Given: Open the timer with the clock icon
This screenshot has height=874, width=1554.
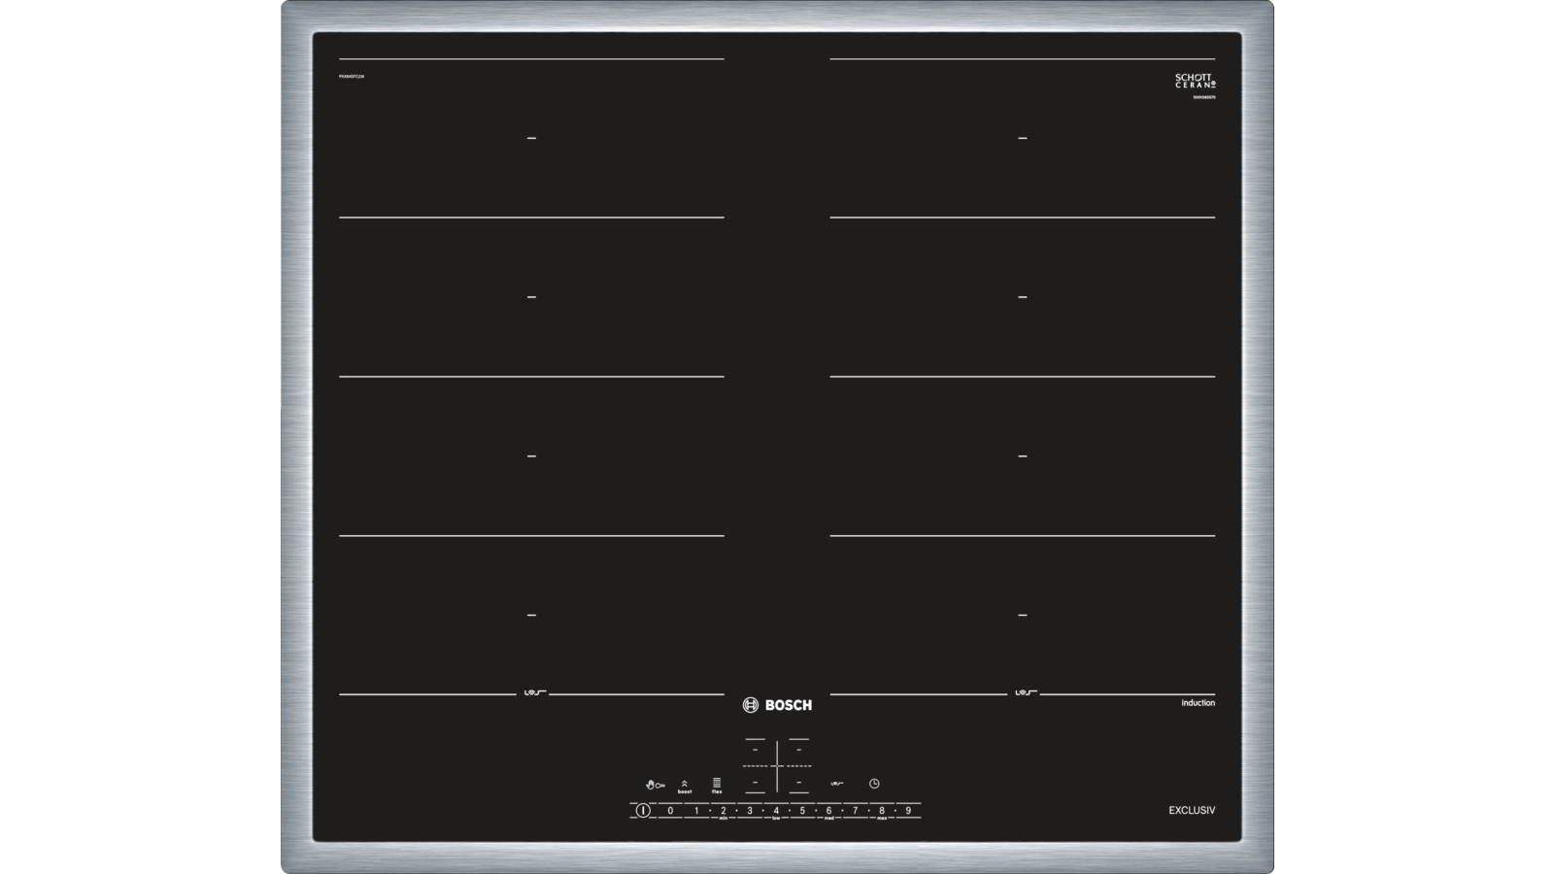Looking at the screenshot, I should coord(874,784).
